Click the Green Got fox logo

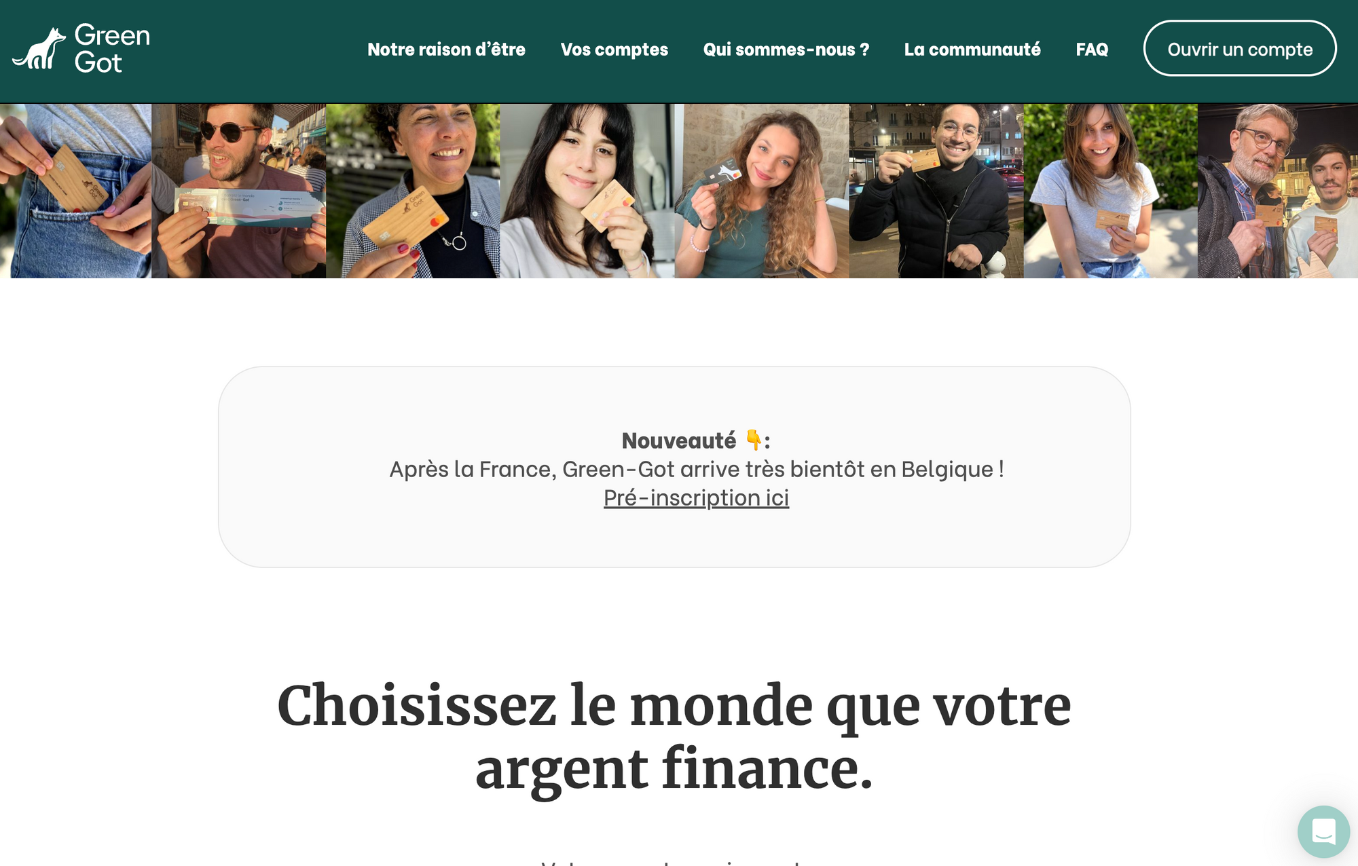39,49
